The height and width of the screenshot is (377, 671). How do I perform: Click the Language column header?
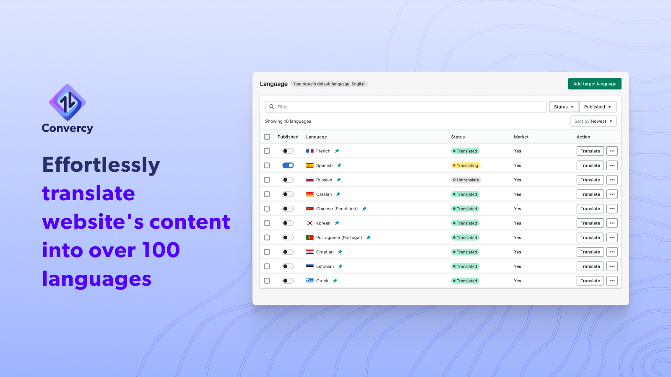pos(316,137)
